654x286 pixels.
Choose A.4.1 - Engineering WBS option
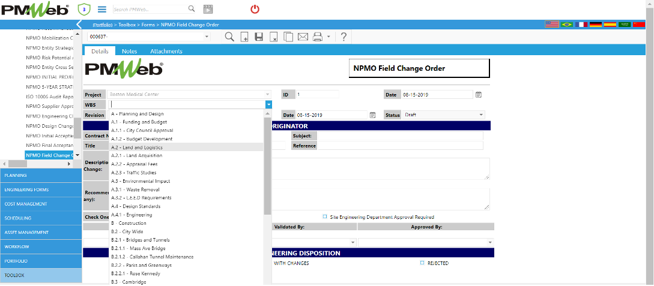click(x=186, y=215)
